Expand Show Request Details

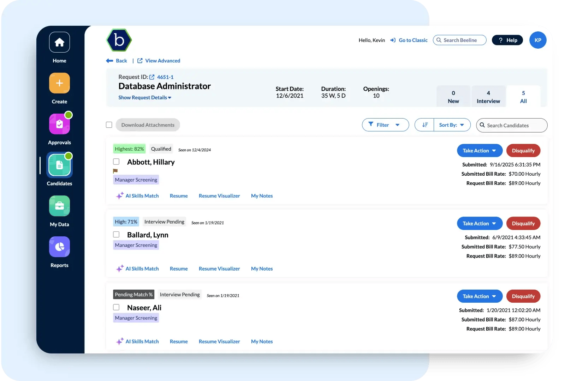click(145, 98)
